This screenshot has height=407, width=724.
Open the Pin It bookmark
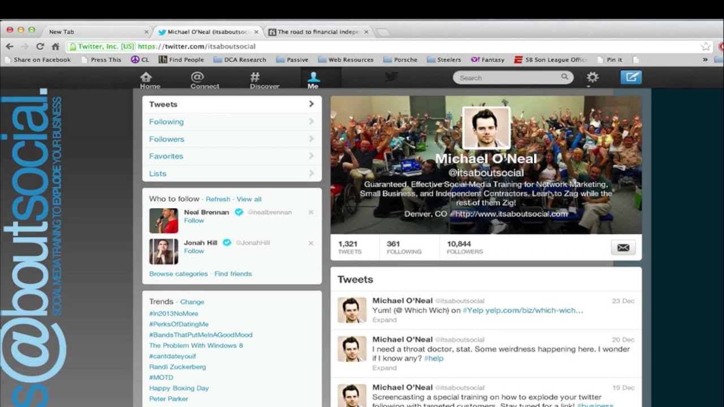point(609,59)
